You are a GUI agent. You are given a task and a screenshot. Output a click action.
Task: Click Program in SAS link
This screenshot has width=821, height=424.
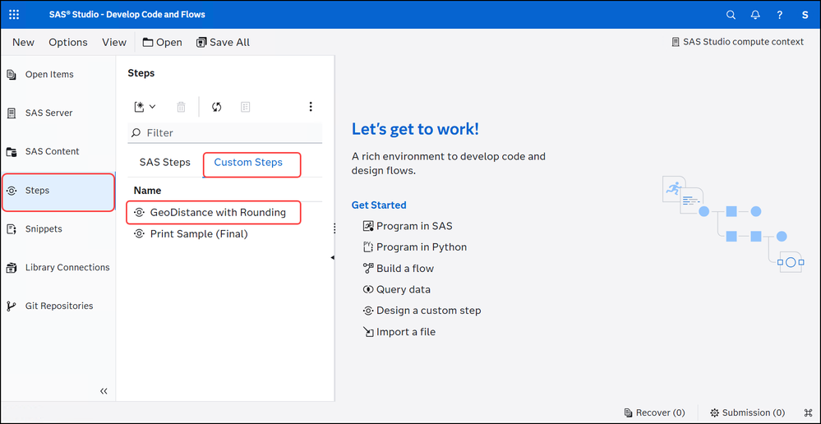click(408, 226)
